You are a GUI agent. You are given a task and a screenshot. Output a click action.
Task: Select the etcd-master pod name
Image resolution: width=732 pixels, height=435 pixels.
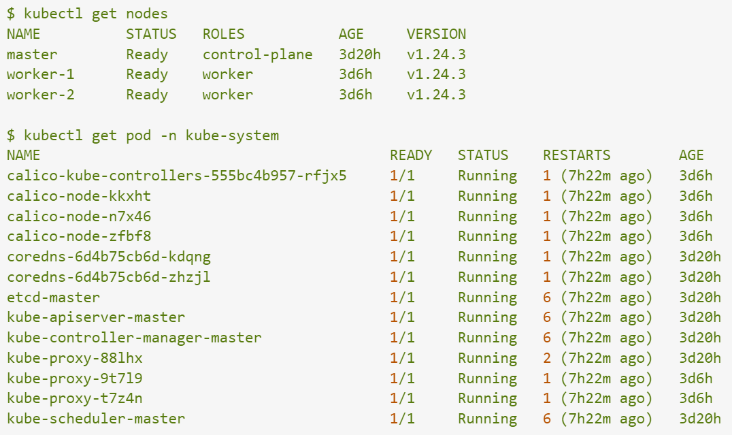53,297
